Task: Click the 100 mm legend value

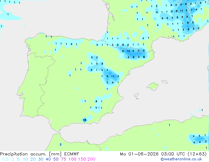Action: click(x=73, y=159)
